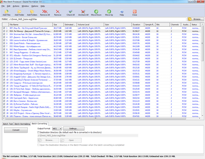Screen dimensions: 205x159
Task: Switch to the Batch Test tab
Action: click(8, 124)
